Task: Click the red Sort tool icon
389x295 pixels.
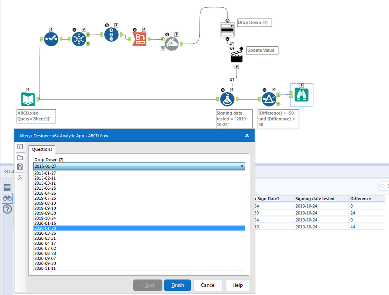Action: tap(139, 39)
